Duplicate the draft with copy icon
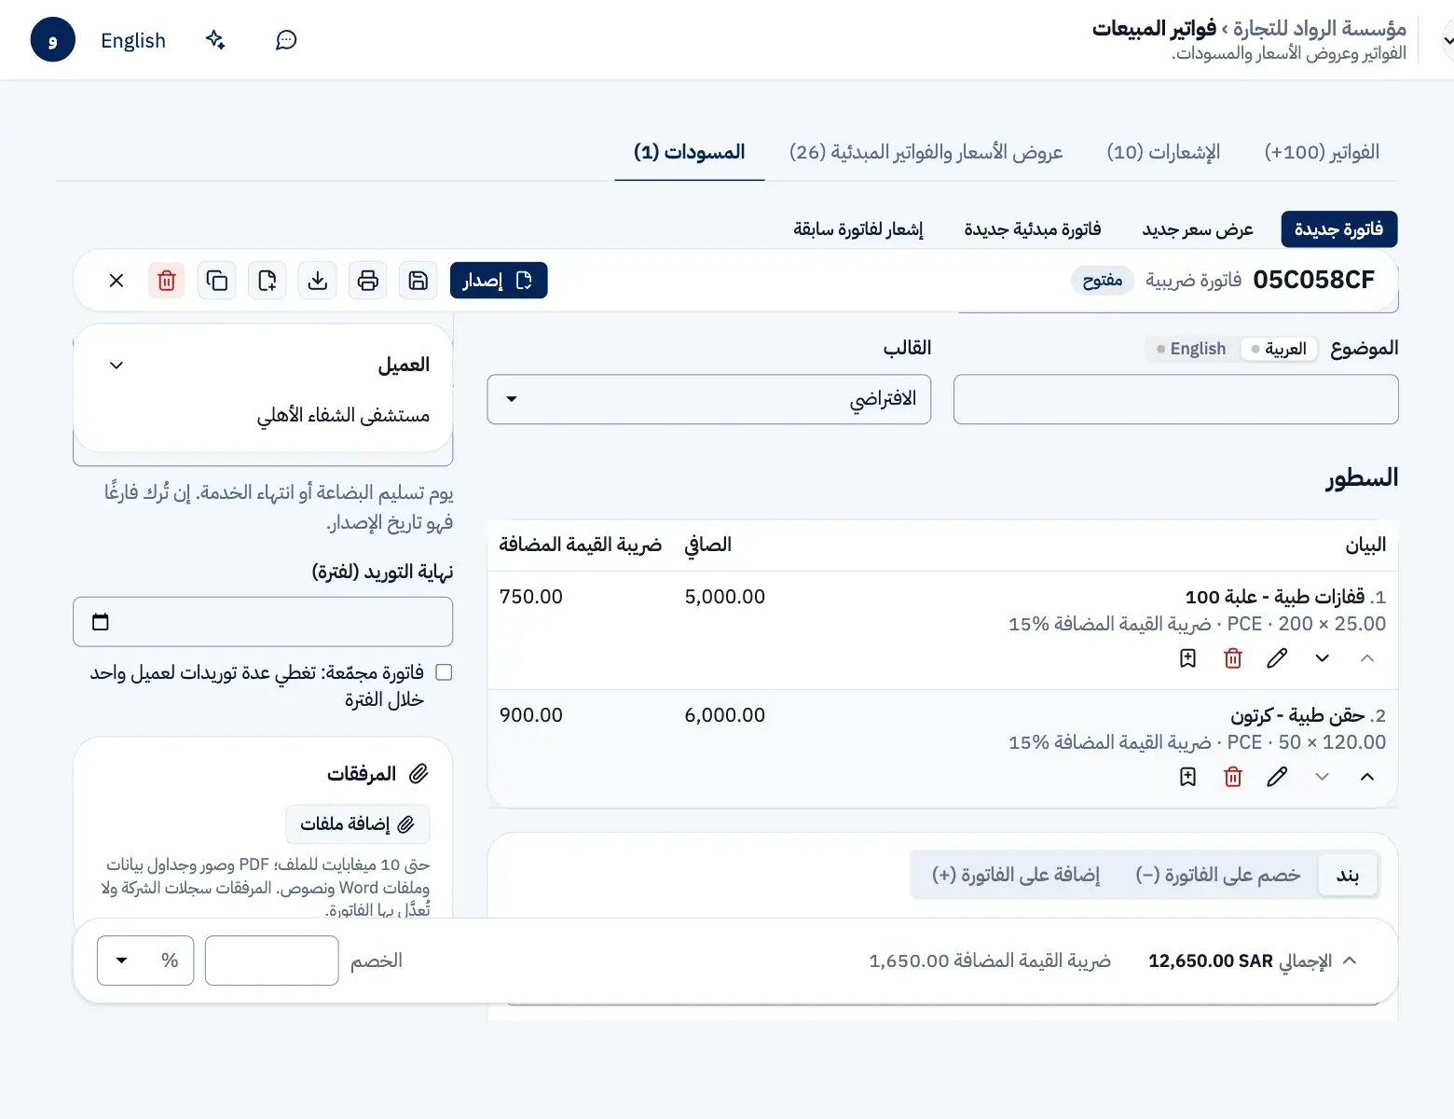Viewport: 1454px width, 1119px height. pyautogui.click(x=217, y=281)
